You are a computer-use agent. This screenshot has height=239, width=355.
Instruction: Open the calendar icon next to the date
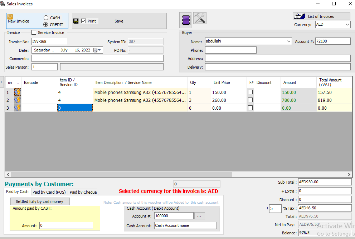[x=94, y=50]
